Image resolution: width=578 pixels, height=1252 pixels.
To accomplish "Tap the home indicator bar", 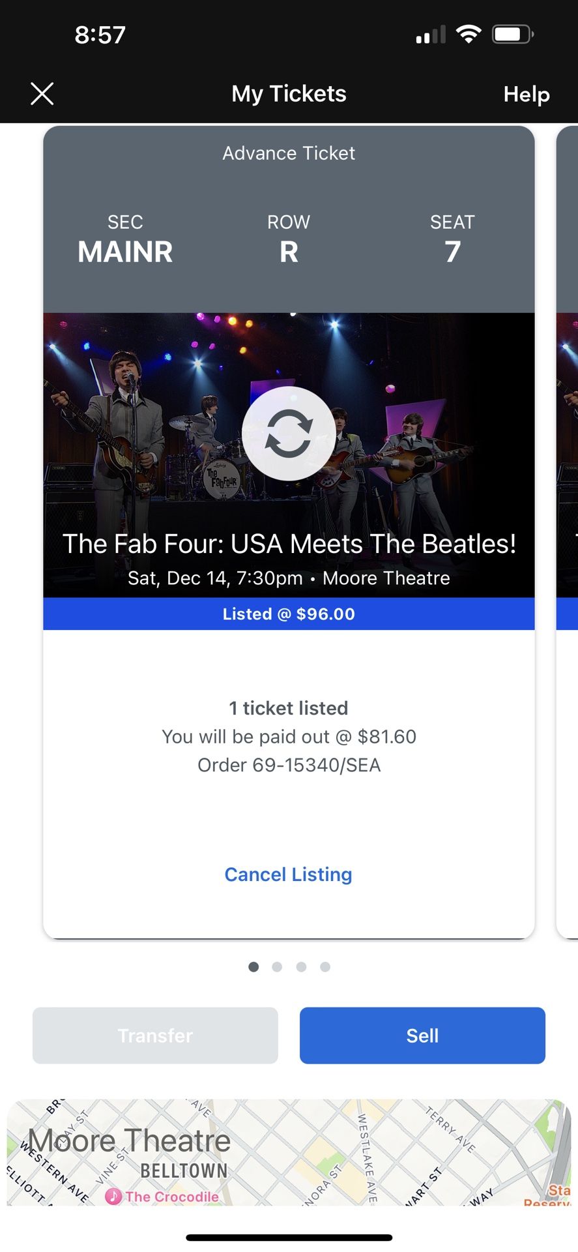I will tap(289, 1237).
